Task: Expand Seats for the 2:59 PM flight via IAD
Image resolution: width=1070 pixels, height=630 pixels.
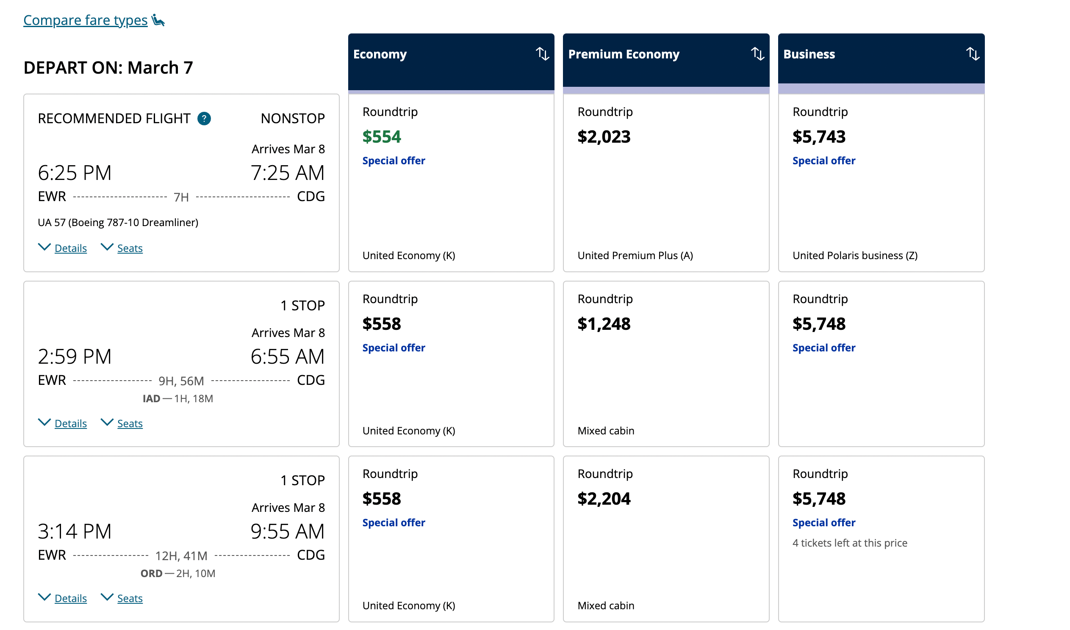Action: click(130, 424)
